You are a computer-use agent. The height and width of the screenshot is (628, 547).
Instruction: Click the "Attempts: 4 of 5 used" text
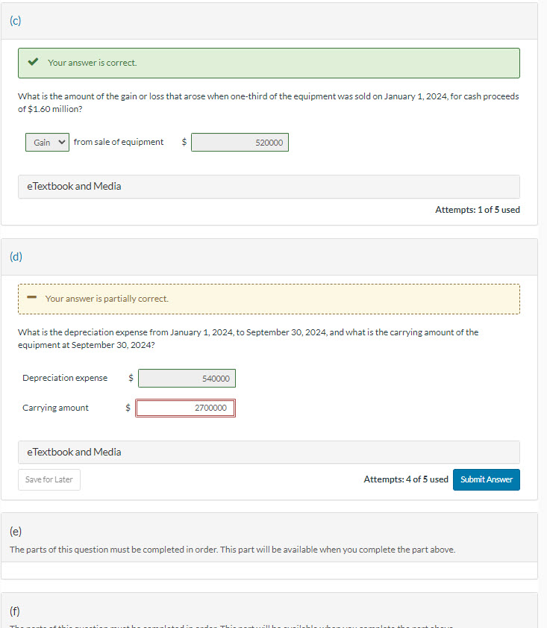(406, 479)
